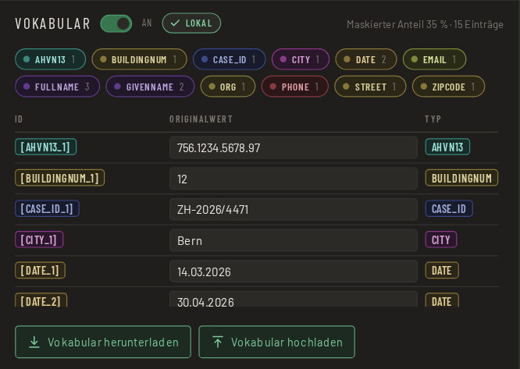Click the upload arrow icon
This screenshot has height=369, width=520.
218,342
